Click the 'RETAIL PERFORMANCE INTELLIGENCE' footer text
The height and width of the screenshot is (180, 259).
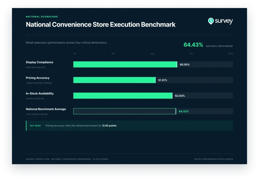point(214,159)
